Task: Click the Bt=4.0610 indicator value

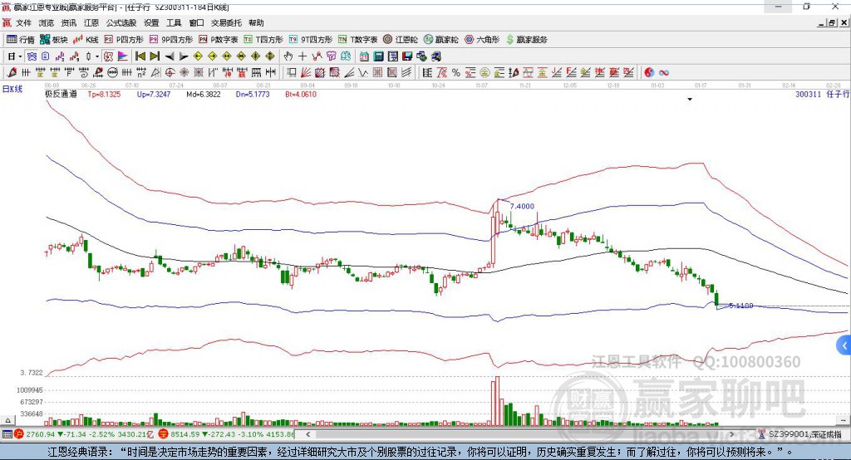Action: click(x=301, y=94)
